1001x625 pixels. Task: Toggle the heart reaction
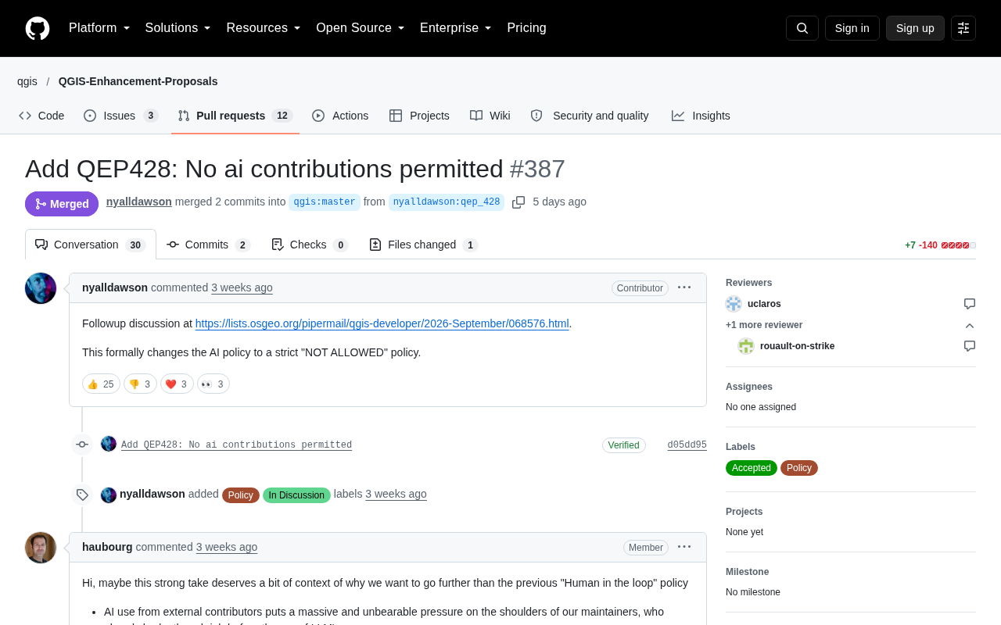coord(177,384)
